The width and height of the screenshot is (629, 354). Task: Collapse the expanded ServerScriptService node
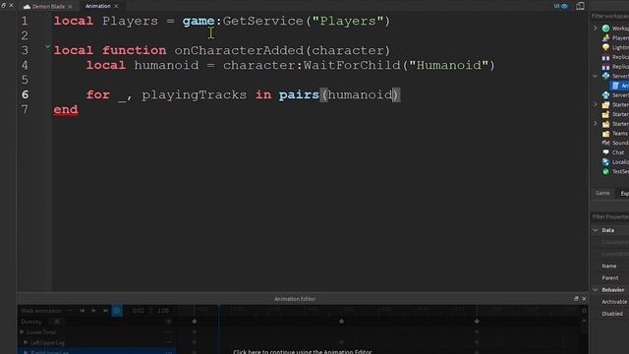pyautogui.click(x=596, y=76)
